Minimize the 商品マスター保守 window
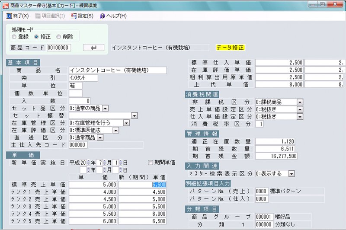Image resolution: width=346 pixels, height=230 pixels. 313,4
